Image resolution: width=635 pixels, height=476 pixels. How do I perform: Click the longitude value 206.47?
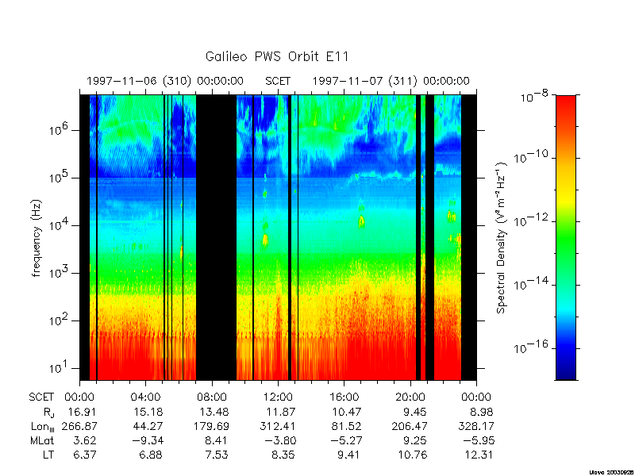[409, 426]
